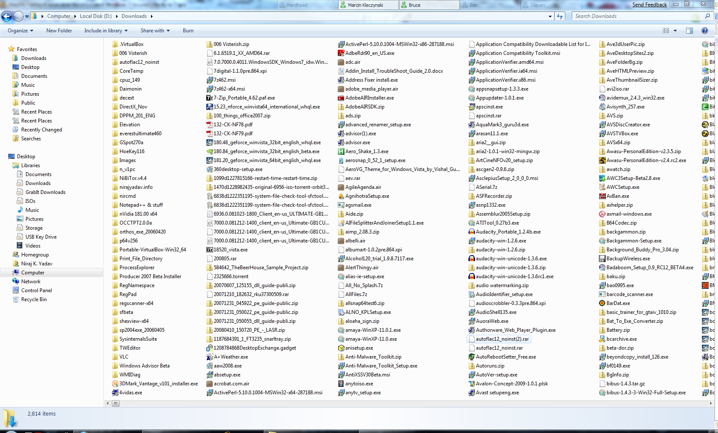
Task: Select AdbeRdr90_en_US.exe installer icon
Action: pyautogui.click(x=341, y=53)
